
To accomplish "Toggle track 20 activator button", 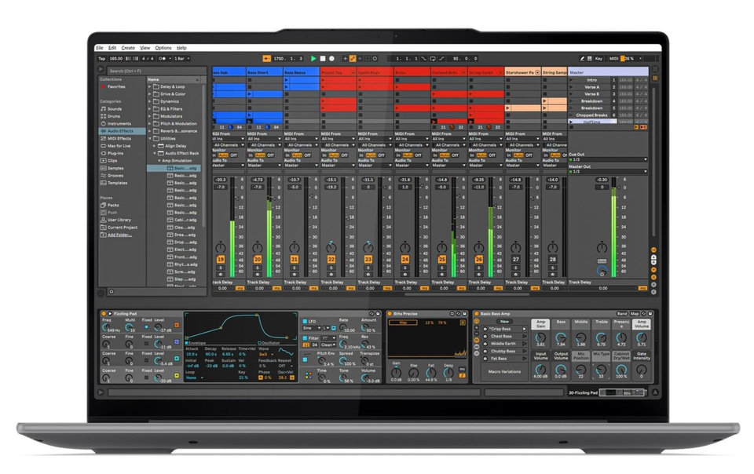I will [258, 259].
